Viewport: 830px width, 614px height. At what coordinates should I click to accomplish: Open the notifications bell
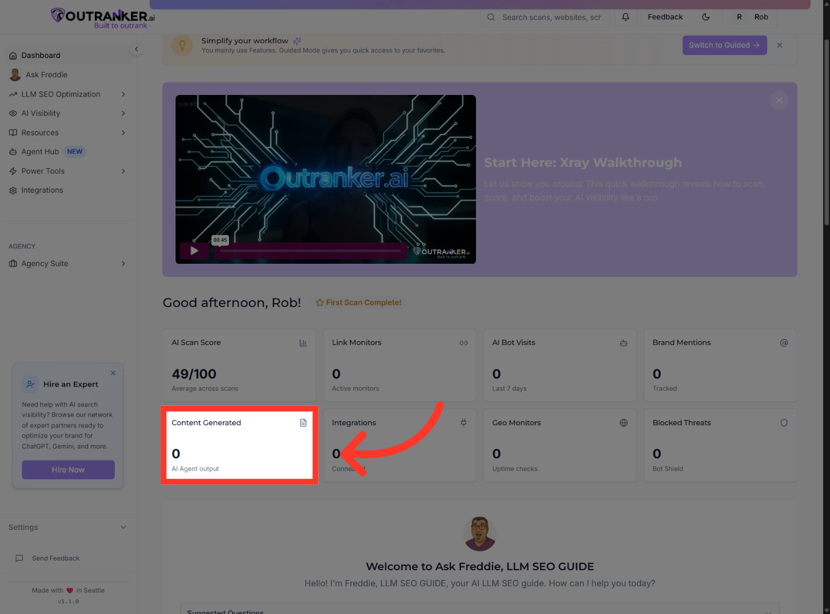(x=625, y=17)
